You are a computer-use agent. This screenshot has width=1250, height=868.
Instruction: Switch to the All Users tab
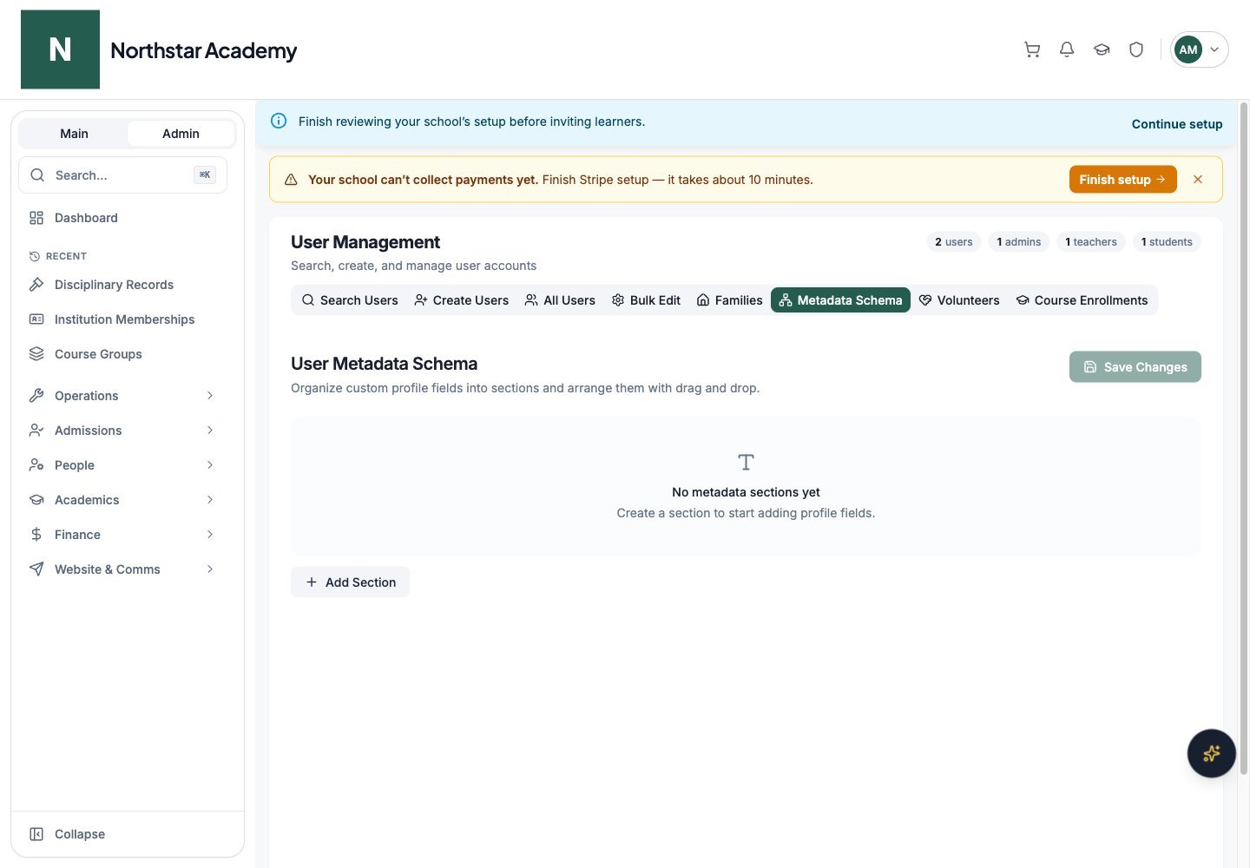point(560,300)
